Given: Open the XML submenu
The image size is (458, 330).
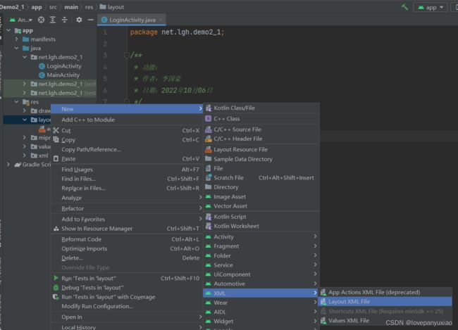Looking at the screenshot, I should 261,293.
